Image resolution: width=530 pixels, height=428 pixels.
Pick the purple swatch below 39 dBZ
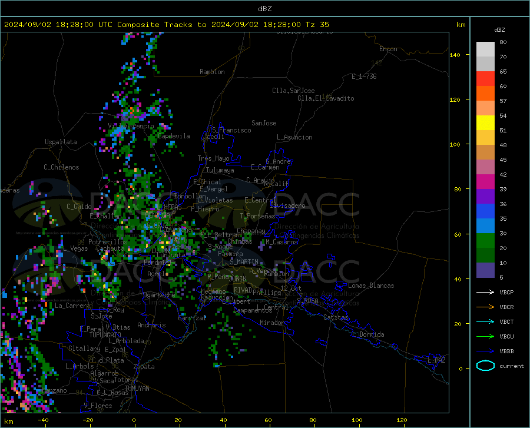pyautogui.click(x=485, y=197)
